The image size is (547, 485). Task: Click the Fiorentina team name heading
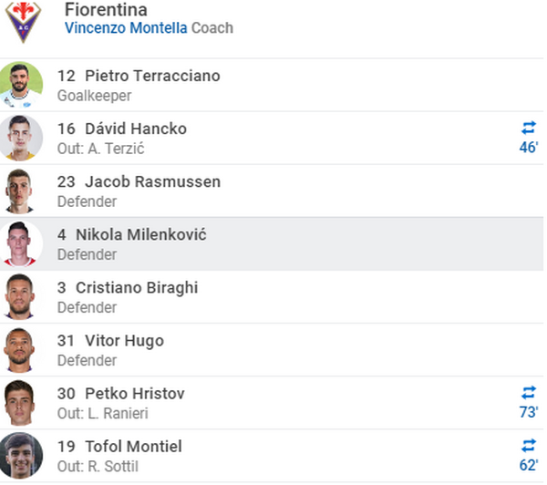pos(106,9)
